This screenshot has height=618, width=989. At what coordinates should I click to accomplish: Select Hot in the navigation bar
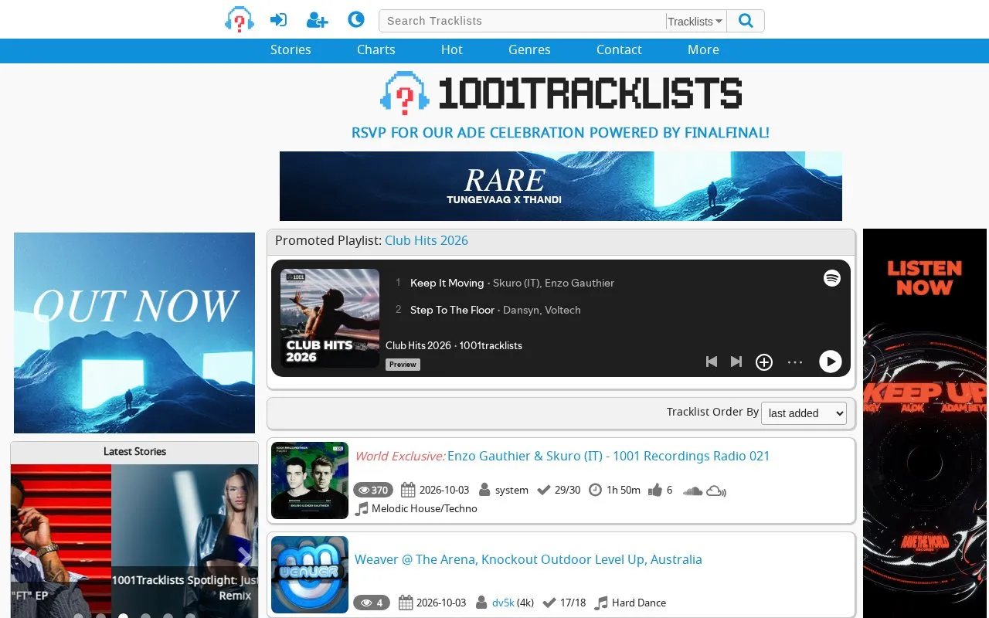coord(452,50)
